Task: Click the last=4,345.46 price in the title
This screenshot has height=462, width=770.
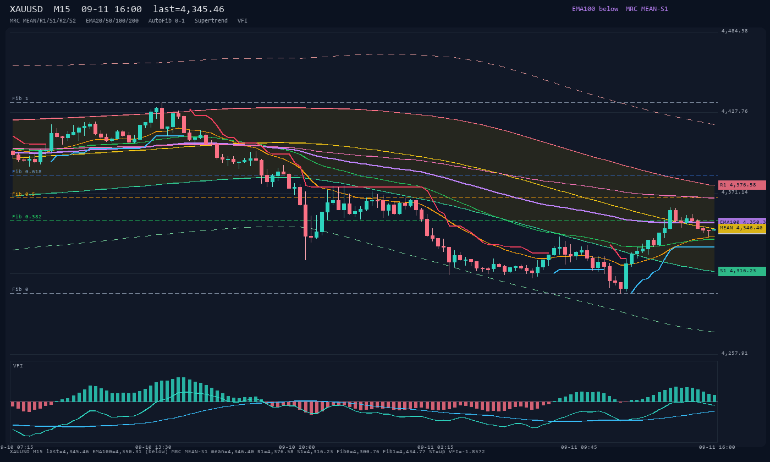Action: point(189,9)
